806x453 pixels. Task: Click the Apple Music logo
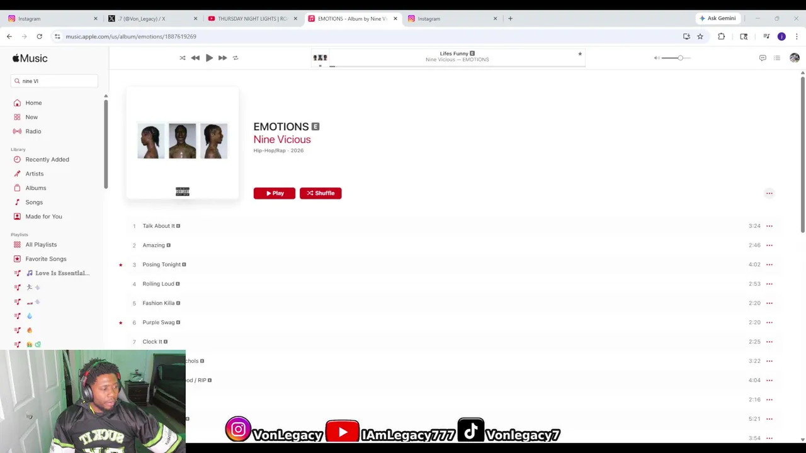click(30, 58)
